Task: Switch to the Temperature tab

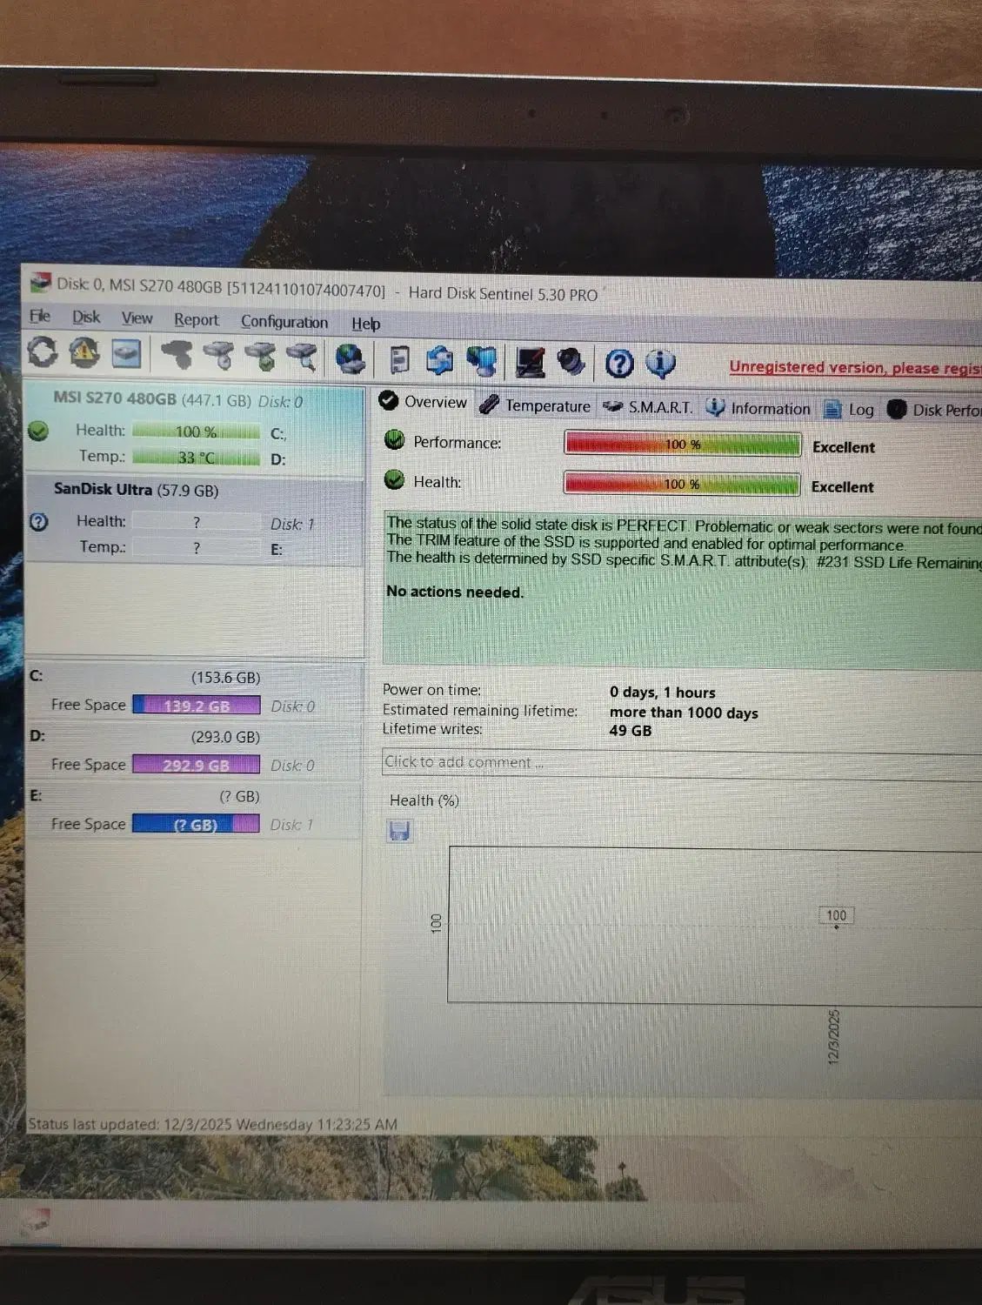Action: point(536,405)
